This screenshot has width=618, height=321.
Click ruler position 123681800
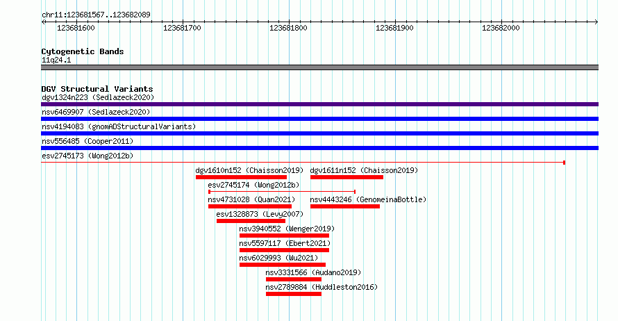point(288,28)
